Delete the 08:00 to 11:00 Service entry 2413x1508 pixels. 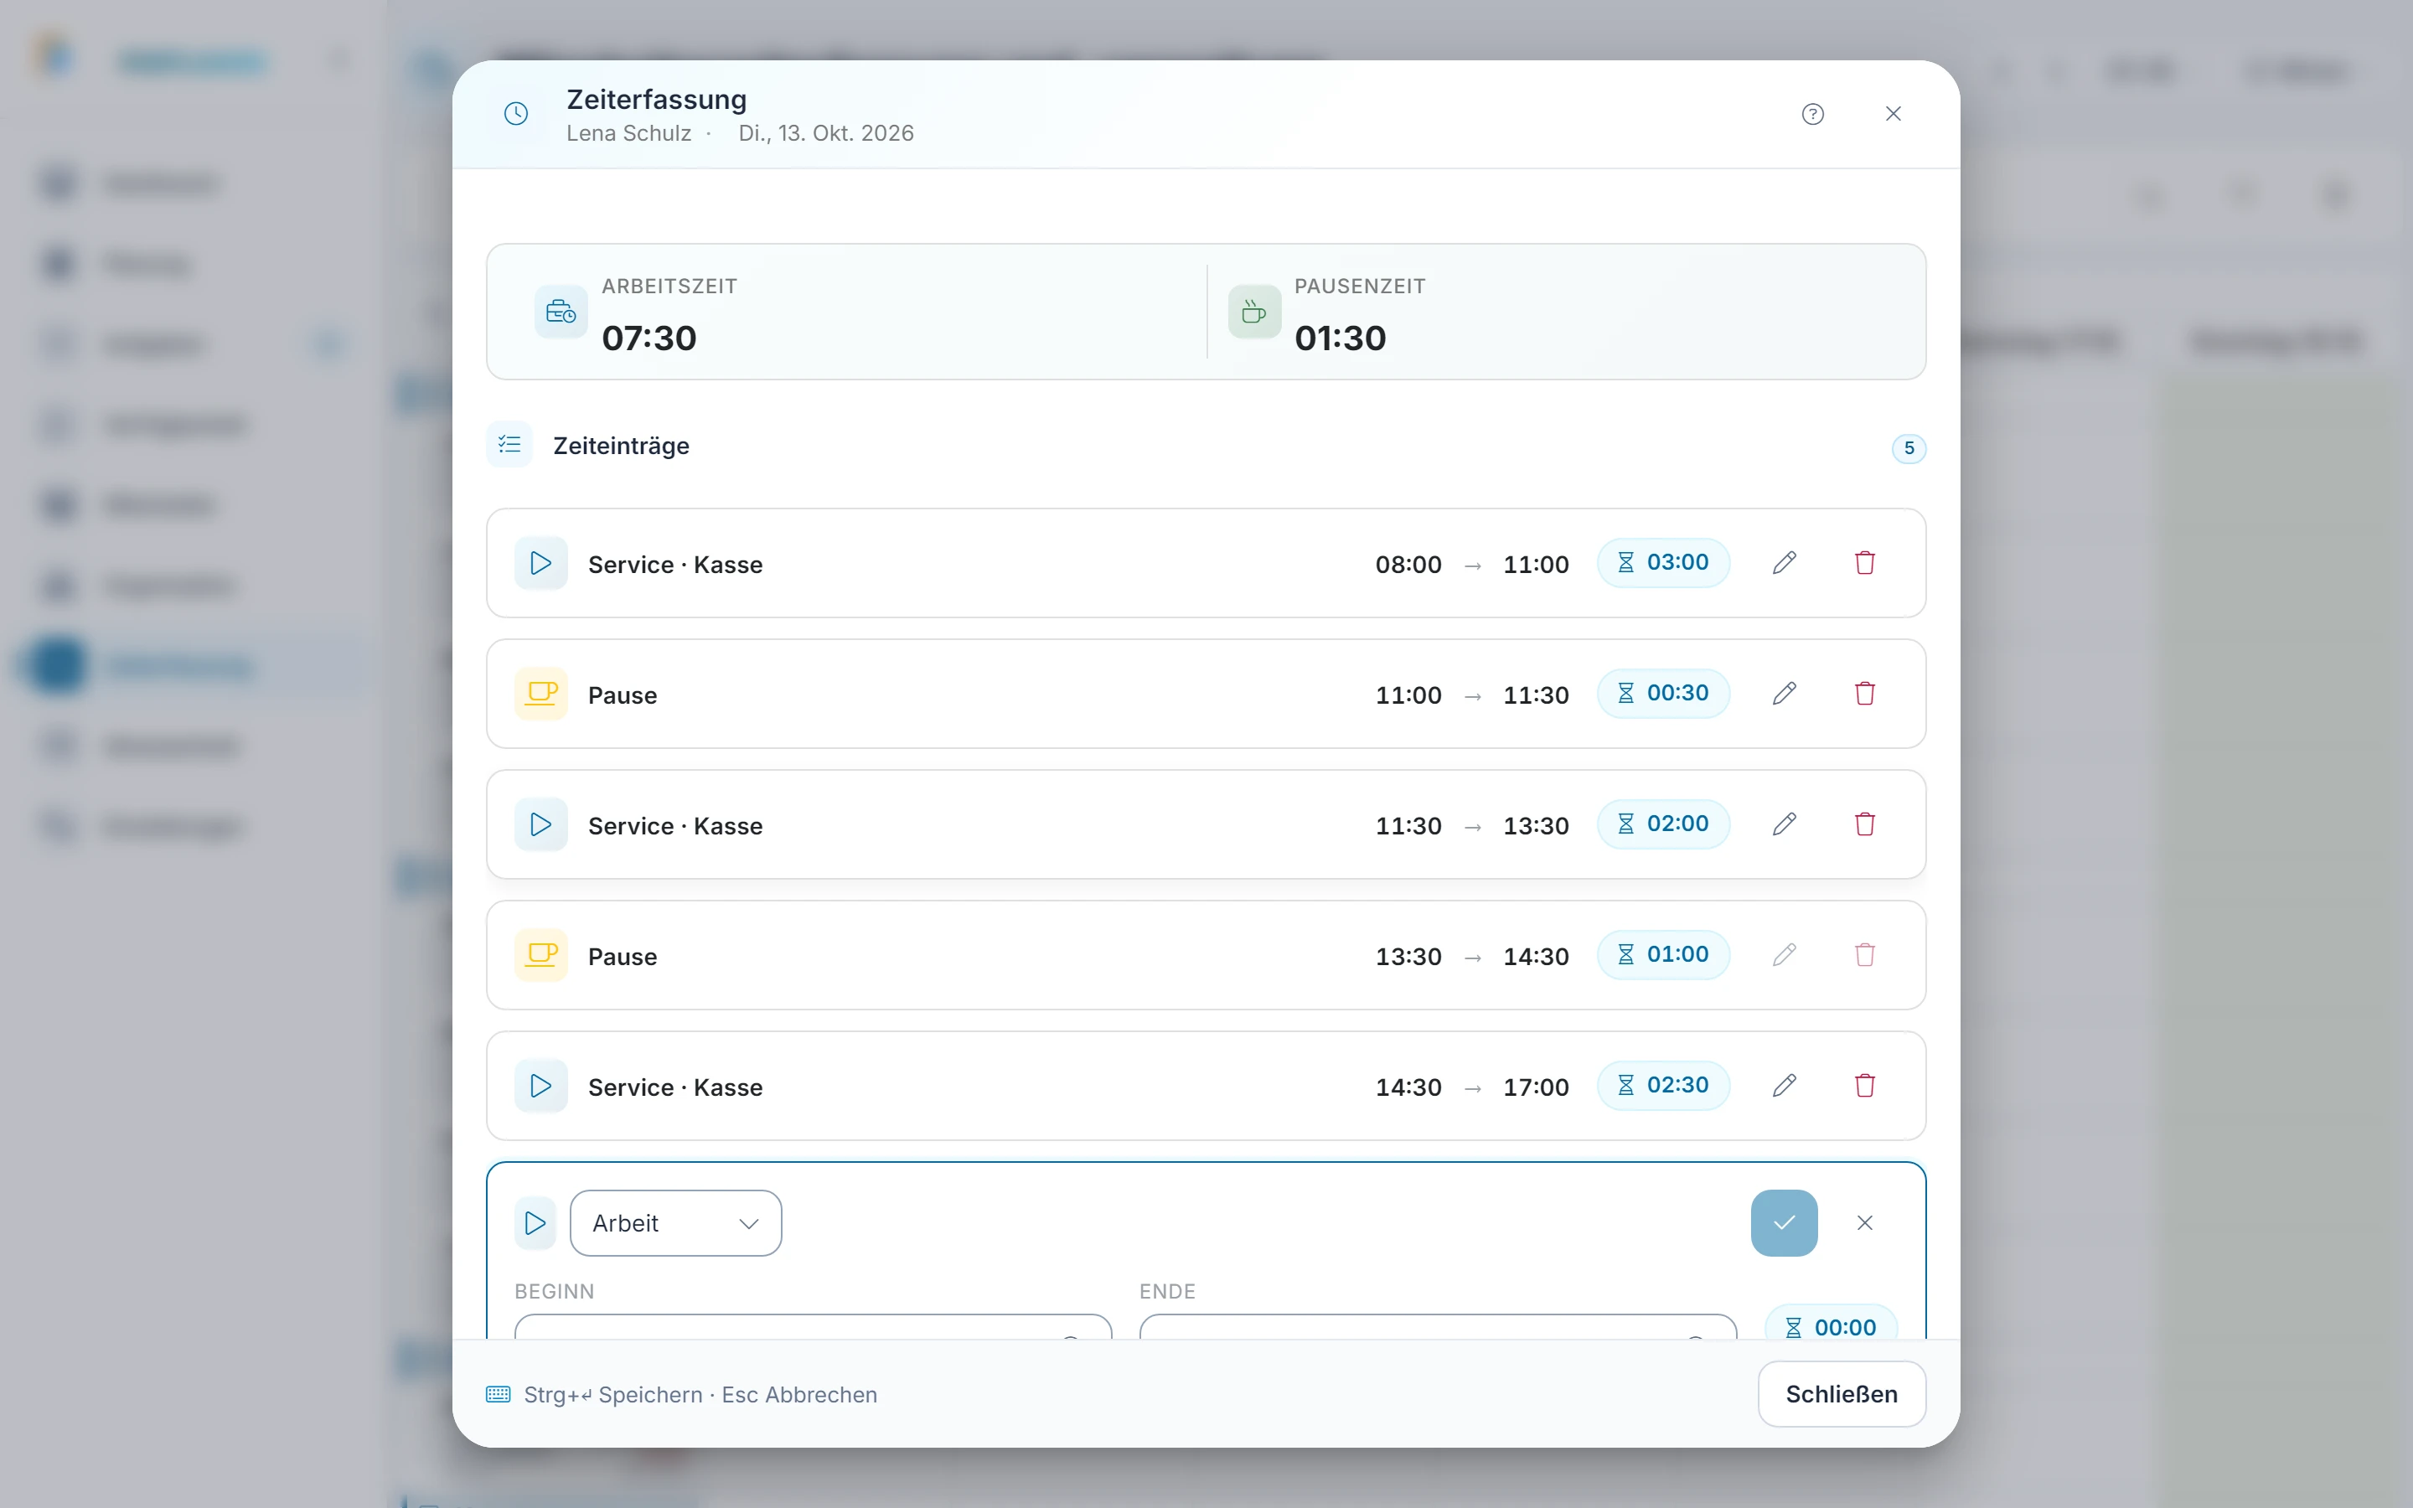[1864, 562]
